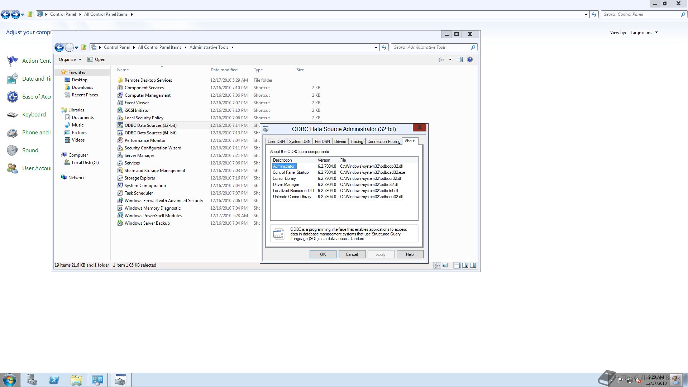The height and width of the screenshot is (387, 688).
Task: Select the Unicode Cursor Library row
Action: pos(344,197)
